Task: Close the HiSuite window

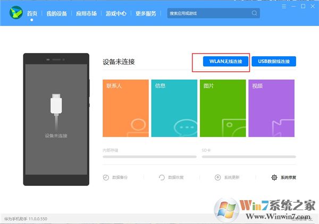Action: point(313,6)
